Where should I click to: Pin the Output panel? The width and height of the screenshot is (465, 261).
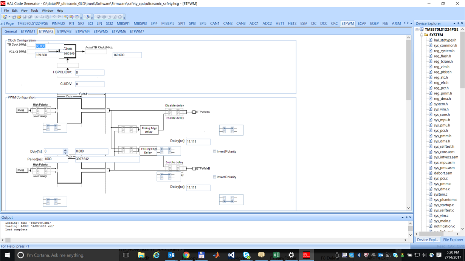tap(406, 218)
